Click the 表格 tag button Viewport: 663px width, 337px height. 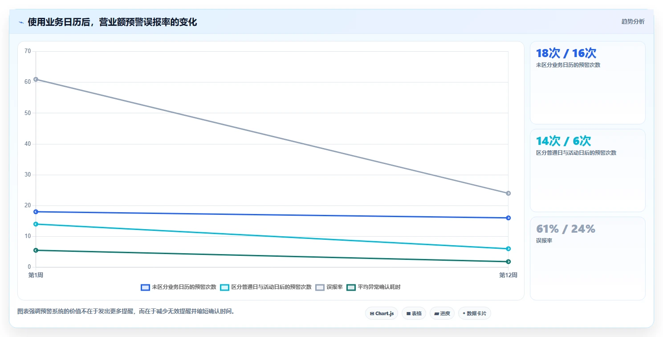coord(414,313)
